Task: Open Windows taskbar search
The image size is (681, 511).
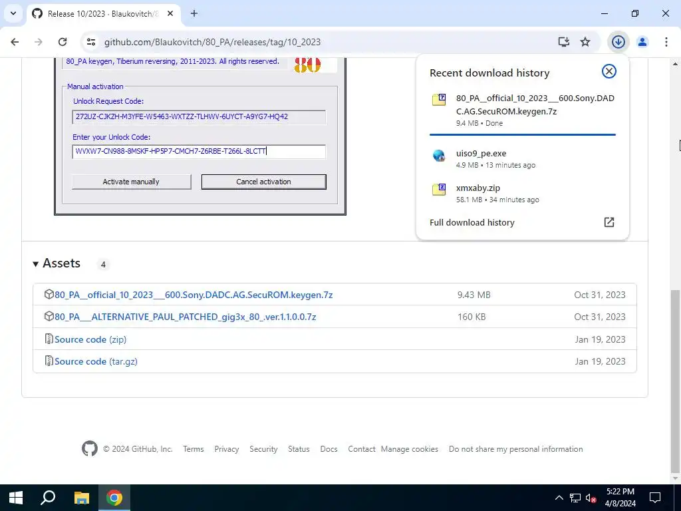Action: 48,498
